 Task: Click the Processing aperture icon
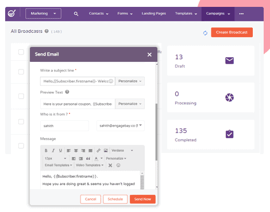point(229,97)
